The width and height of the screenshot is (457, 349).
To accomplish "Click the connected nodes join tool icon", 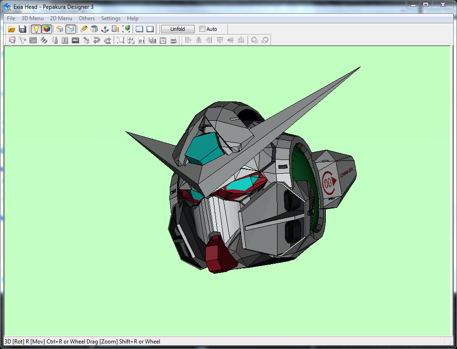I will (x=23, y=40).
